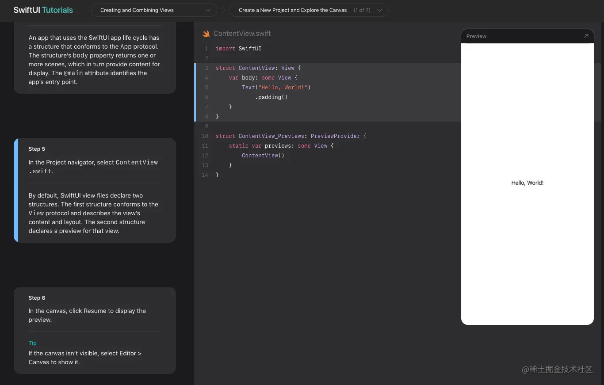The image size is (604, 385).
Task: Open the Create a New Project section dropdown
Action: (309, 10)
